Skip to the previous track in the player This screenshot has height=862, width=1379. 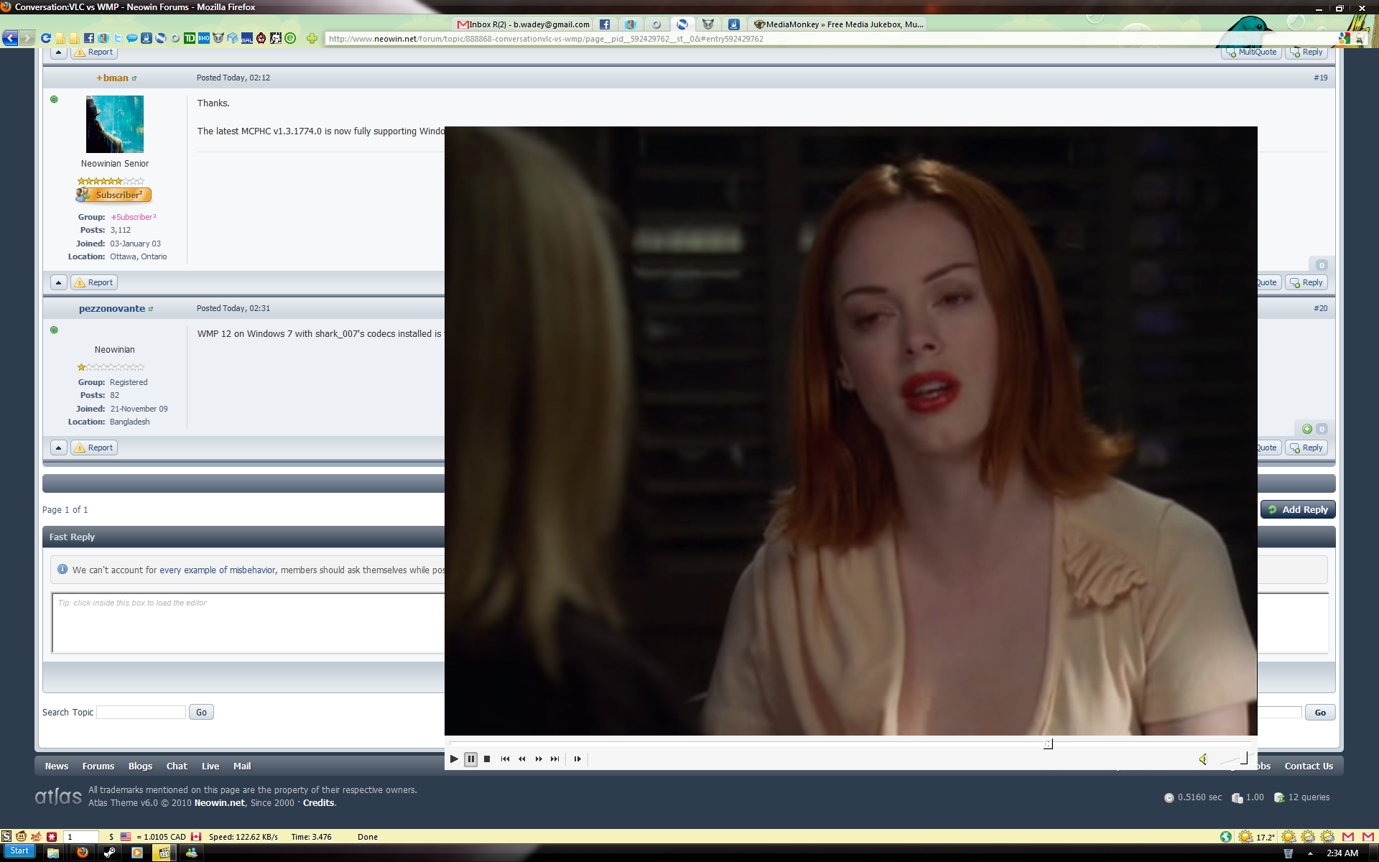click(x=505, y=759)
